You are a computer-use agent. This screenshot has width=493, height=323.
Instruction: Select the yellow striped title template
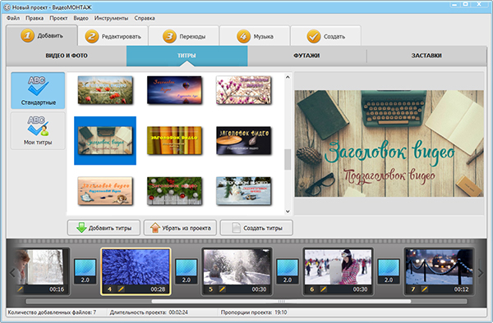click(x=174, y=140)
